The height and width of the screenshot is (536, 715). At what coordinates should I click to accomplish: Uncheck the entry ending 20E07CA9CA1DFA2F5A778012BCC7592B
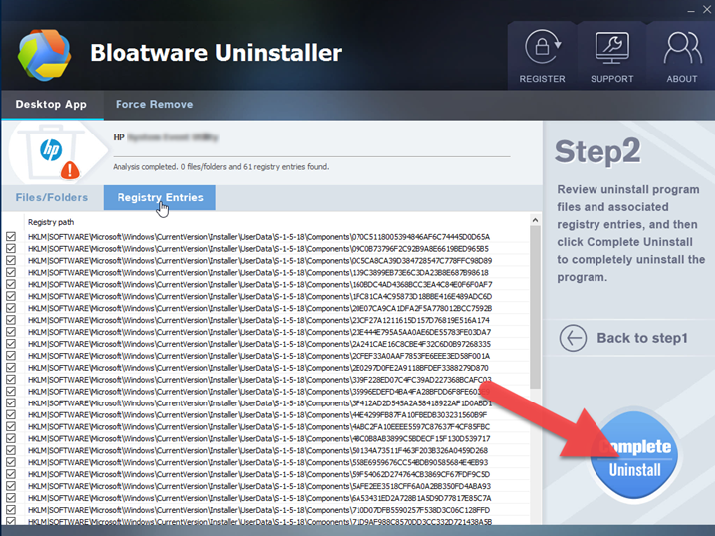tap(11, 308)
